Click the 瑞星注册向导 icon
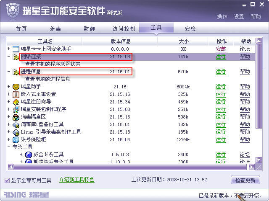Screen dimensions: 269x201 click(x=16, y=102)
